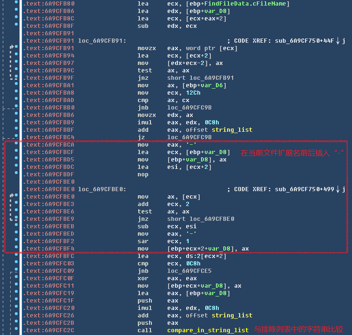Set breakpoint dot on call line 6A9CFC2C
The width and height of the screenshot is (352, 335).
[16, 329]
